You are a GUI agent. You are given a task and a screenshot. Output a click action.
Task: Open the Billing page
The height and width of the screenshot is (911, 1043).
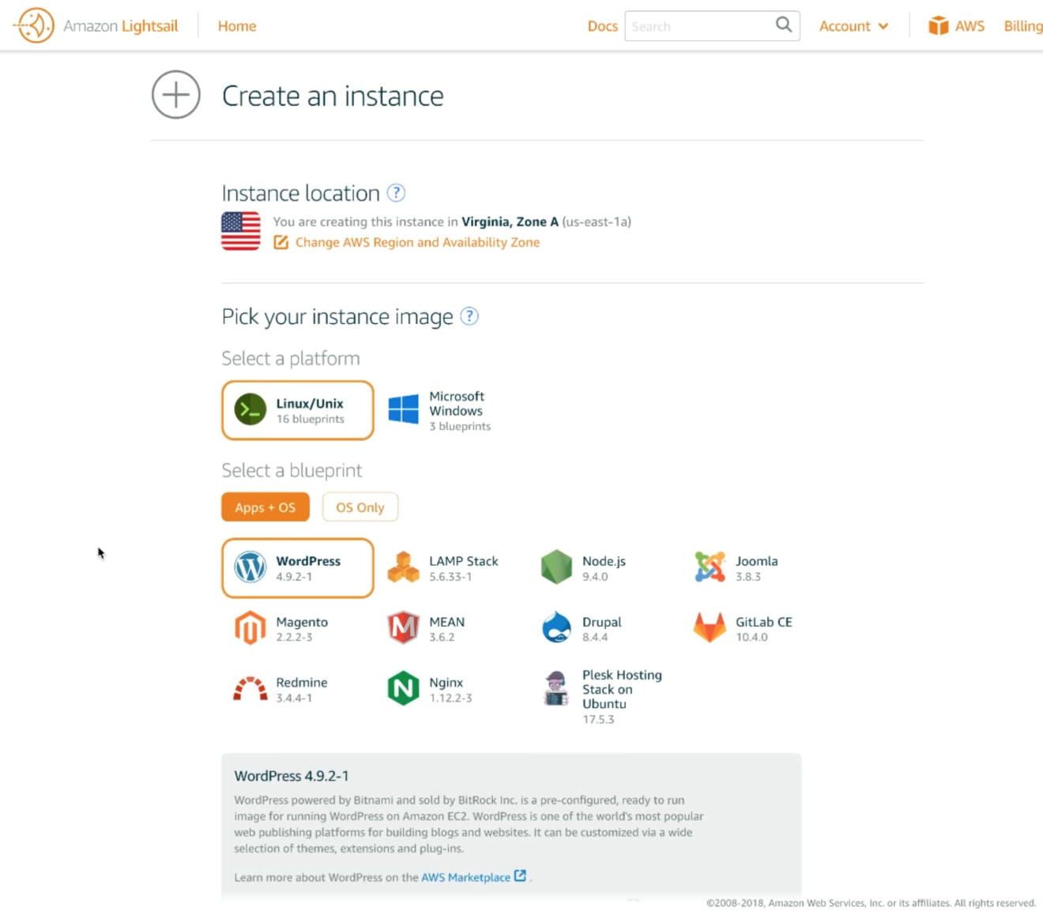[1023, 26]
